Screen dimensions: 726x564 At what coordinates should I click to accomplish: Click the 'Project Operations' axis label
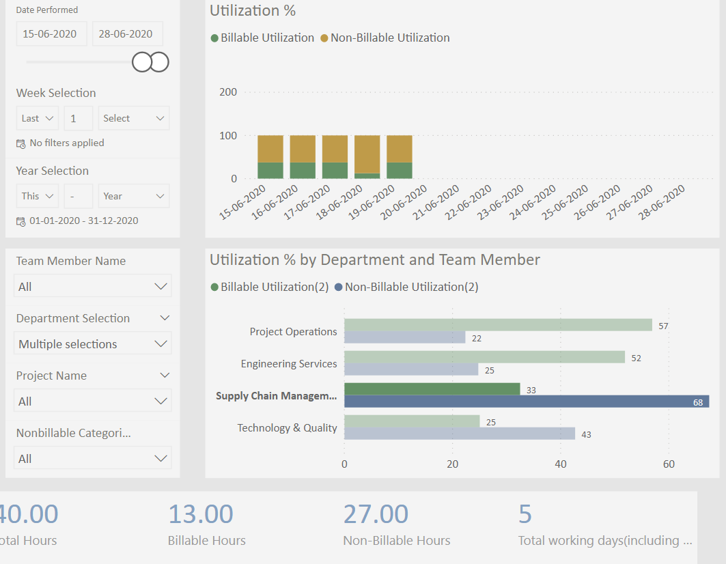[x=293, y=332]
